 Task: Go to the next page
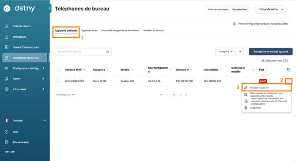(x=180, y=95)
